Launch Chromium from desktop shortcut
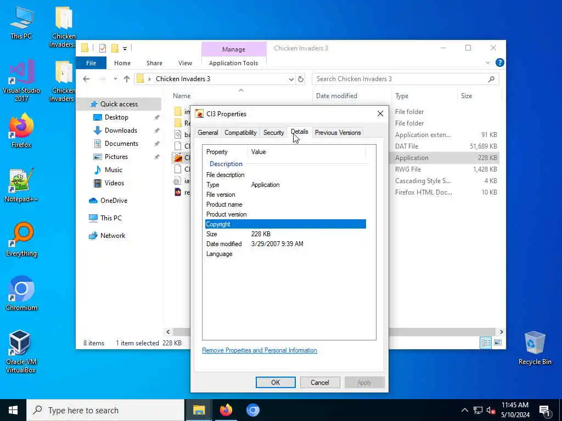 click(21, 294)
